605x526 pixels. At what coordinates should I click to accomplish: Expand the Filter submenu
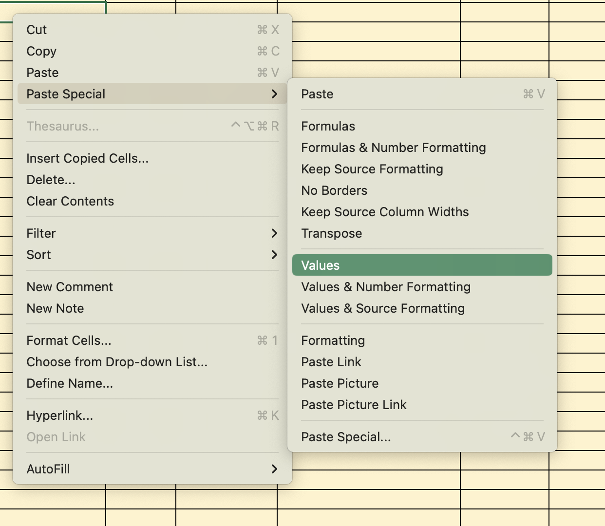tap(41, 233)
